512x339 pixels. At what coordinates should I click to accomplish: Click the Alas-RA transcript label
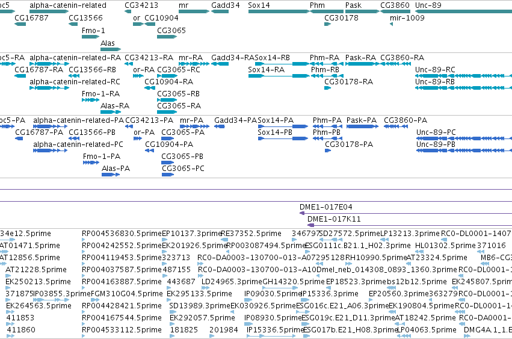tap(115, 106)
